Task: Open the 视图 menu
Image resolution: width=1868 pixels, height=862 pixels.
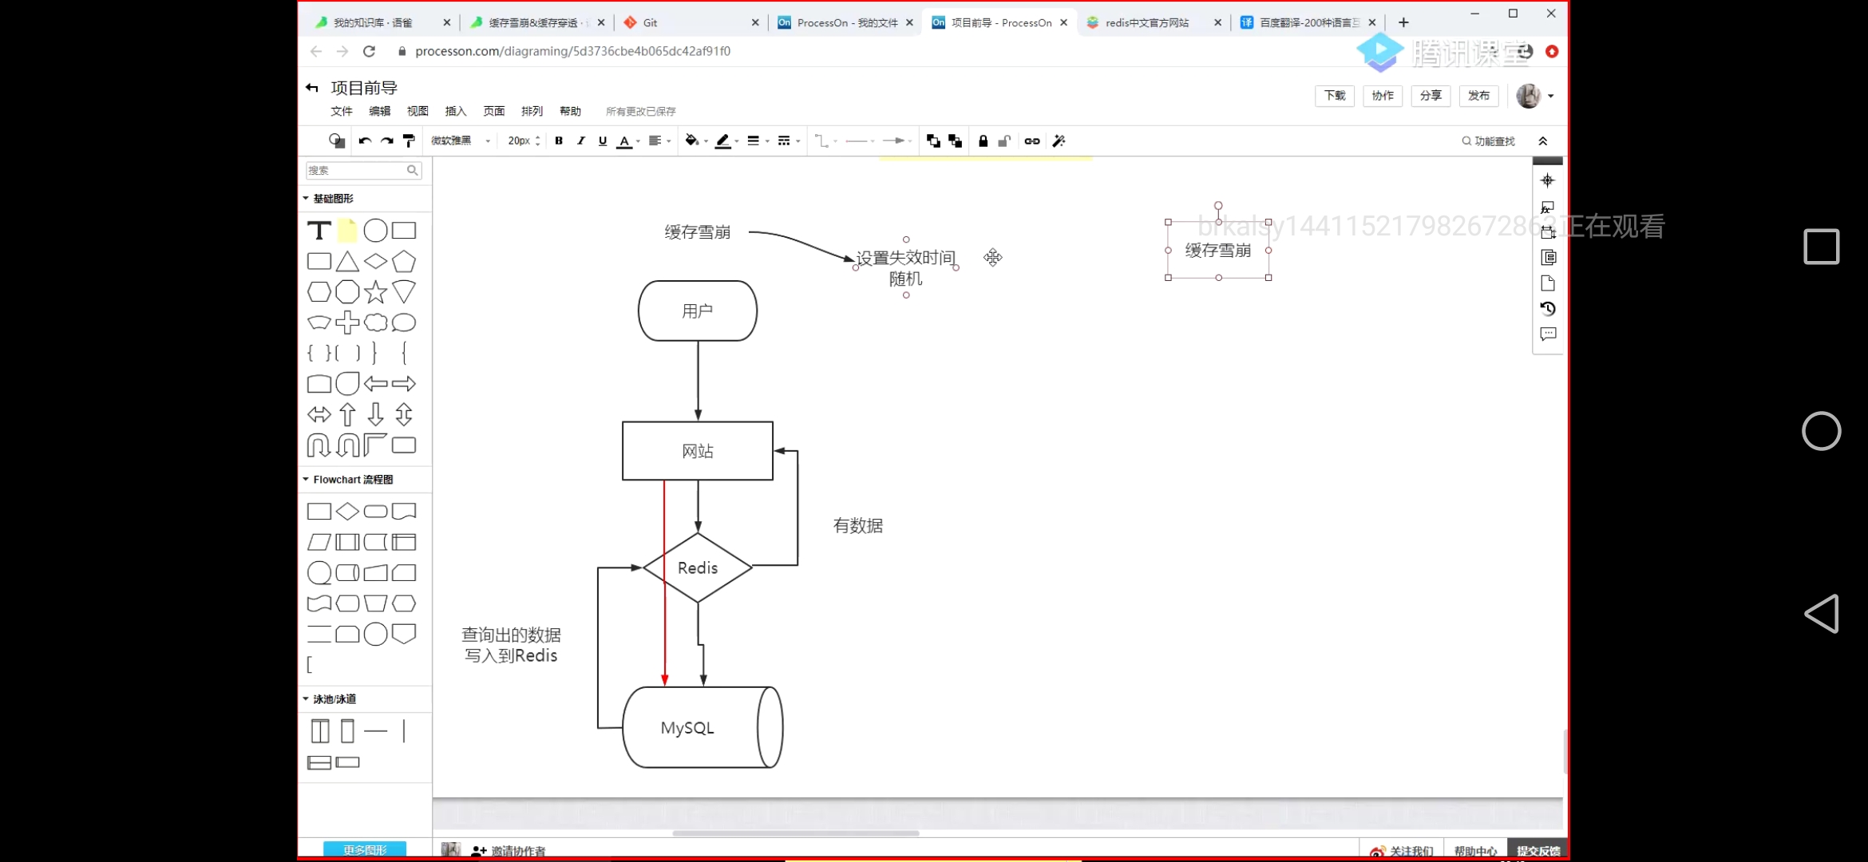Action: 418,111
